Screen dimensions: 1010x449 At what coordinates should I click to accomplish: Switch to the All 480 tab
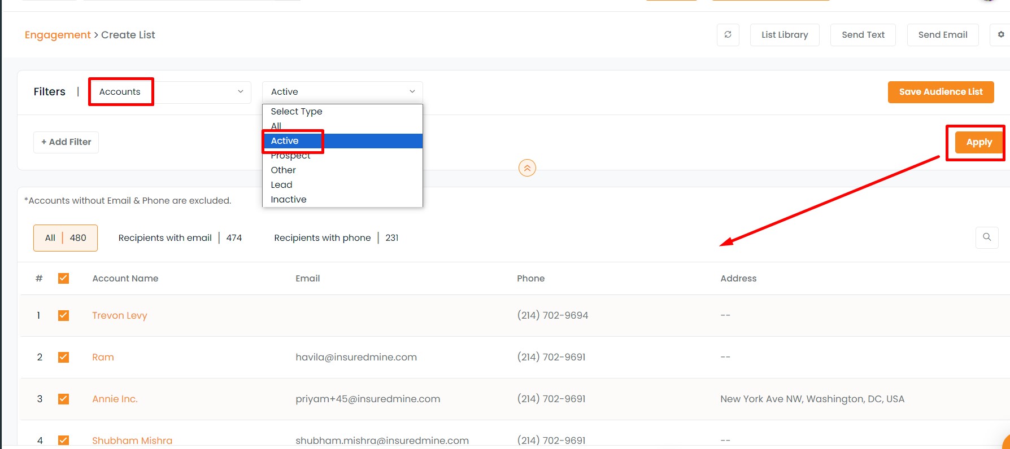(66, 238)
